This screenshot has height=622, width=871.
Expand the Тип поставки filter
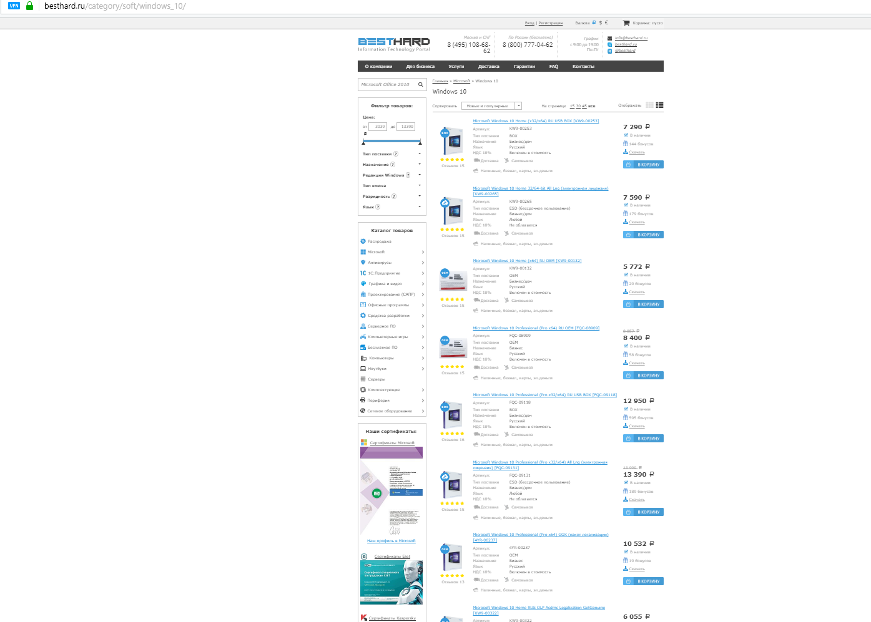420,154
